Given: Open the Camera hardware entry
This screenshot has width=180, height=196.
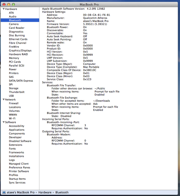Looking at the screenshot, I should (14, 24).
